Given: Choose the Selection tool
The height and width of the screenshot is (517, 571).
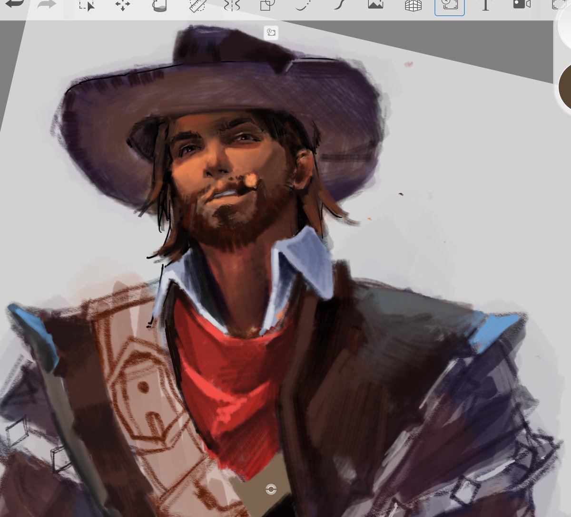Looking at the screenshot, I should 87,5.
